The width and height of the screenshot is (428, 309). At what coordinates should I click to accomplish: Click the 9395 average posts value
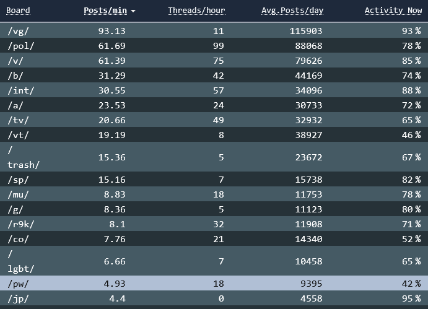(312, 284)
